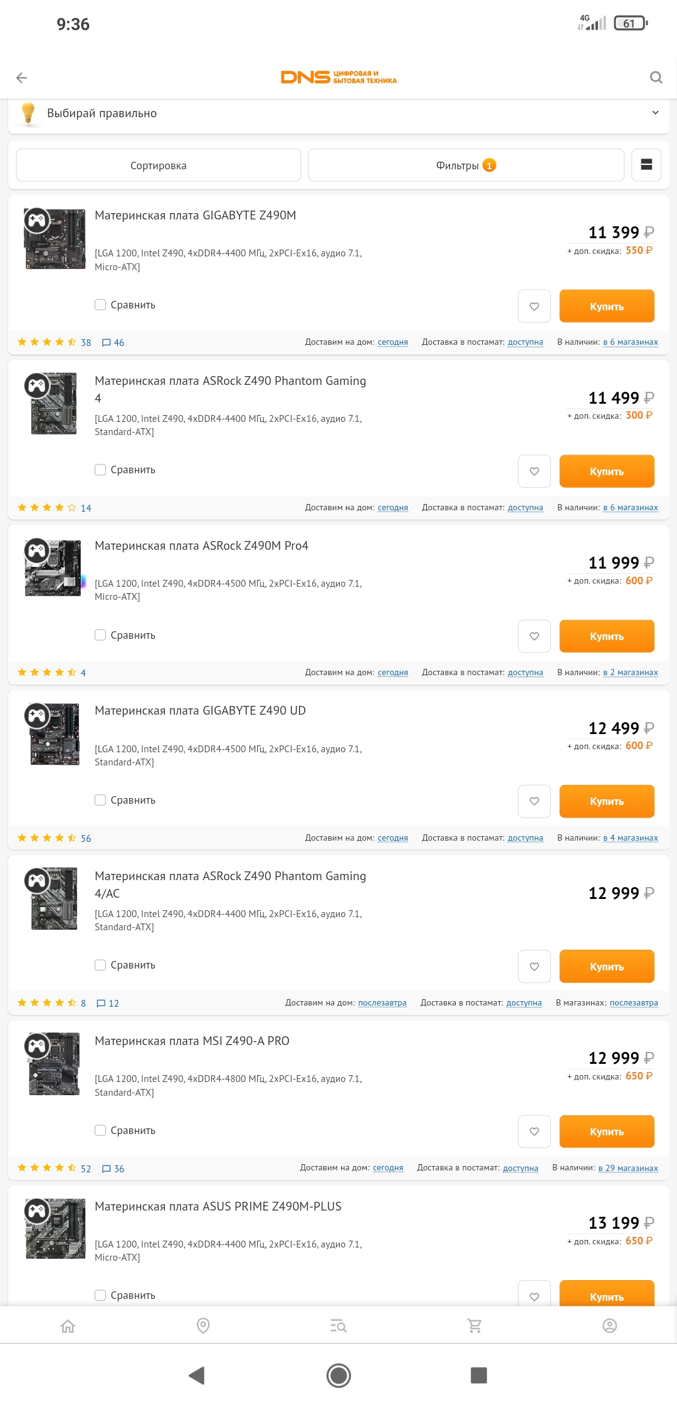Image resolution: width=677 pixels, height=1408 pixels.
Task: Go back using the header arrow
Action: tap(22, 78)
